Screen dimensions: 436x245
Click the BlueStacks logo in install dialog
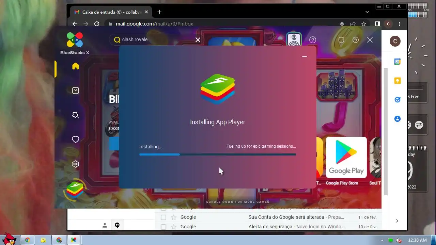(217, 89)
